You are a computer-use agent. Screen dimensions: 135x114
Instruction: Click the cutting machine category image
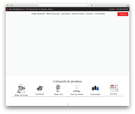(x=58, y=88)
